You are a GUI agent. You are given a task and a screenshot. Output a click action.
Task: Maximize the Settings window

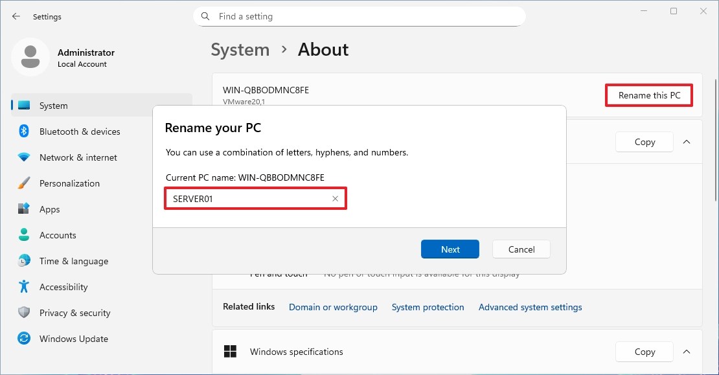pos(674,11)
